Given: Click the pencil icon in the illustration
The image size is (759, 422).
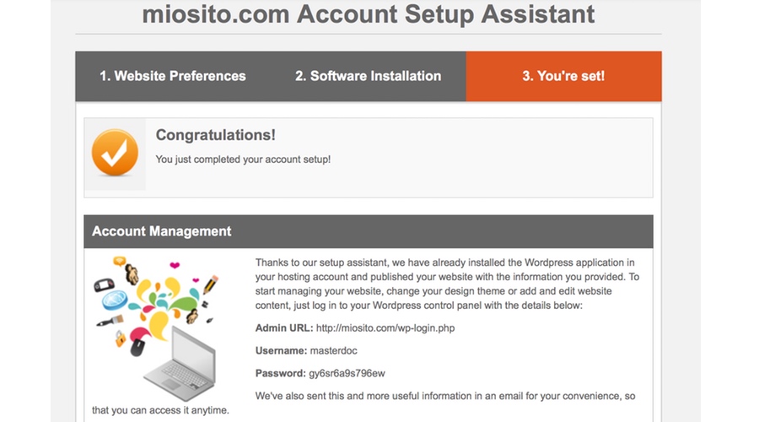Looking at the screenshot, I should click(x=211, y=284).
